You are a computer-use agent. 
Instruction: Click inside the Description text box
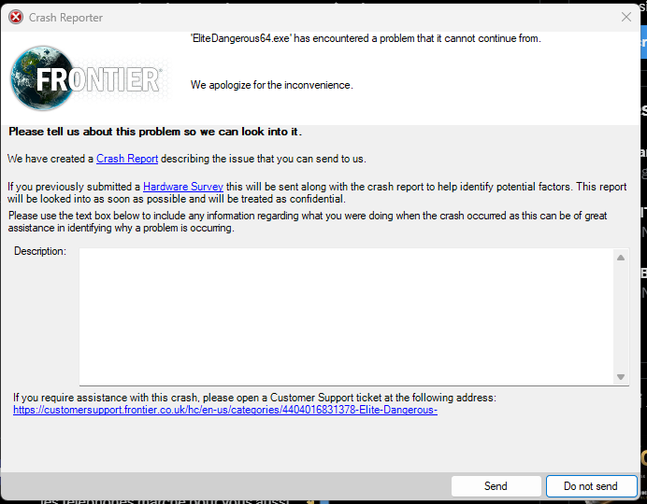(347, 316)
